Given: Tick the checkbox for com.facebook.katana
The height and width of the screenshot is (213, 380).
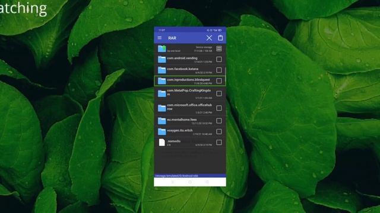Looking at the screenshot, I should coord(219,70).
